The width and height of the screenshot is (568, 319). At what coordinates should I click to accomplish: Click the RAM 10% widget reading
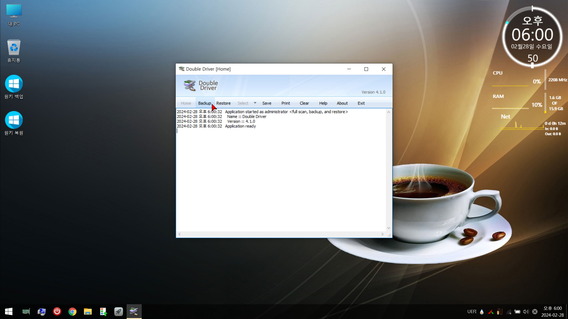[537, 105]
